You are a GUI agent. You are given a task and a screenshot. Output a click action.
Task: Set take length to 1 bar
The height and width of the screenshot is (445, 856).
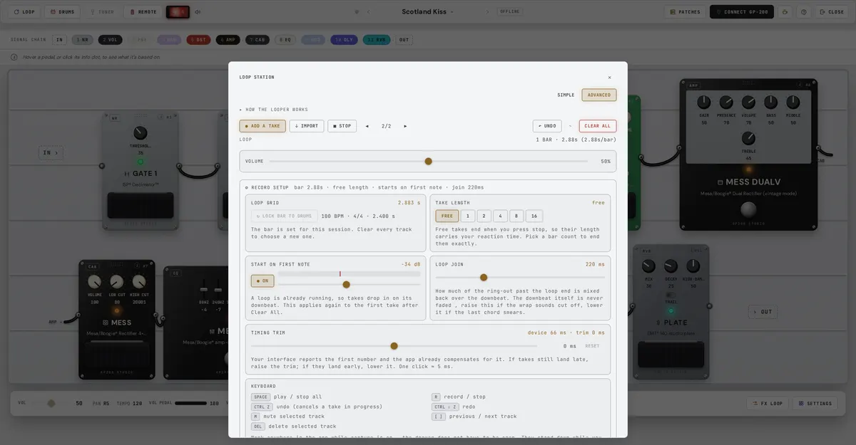pos(467,216)
